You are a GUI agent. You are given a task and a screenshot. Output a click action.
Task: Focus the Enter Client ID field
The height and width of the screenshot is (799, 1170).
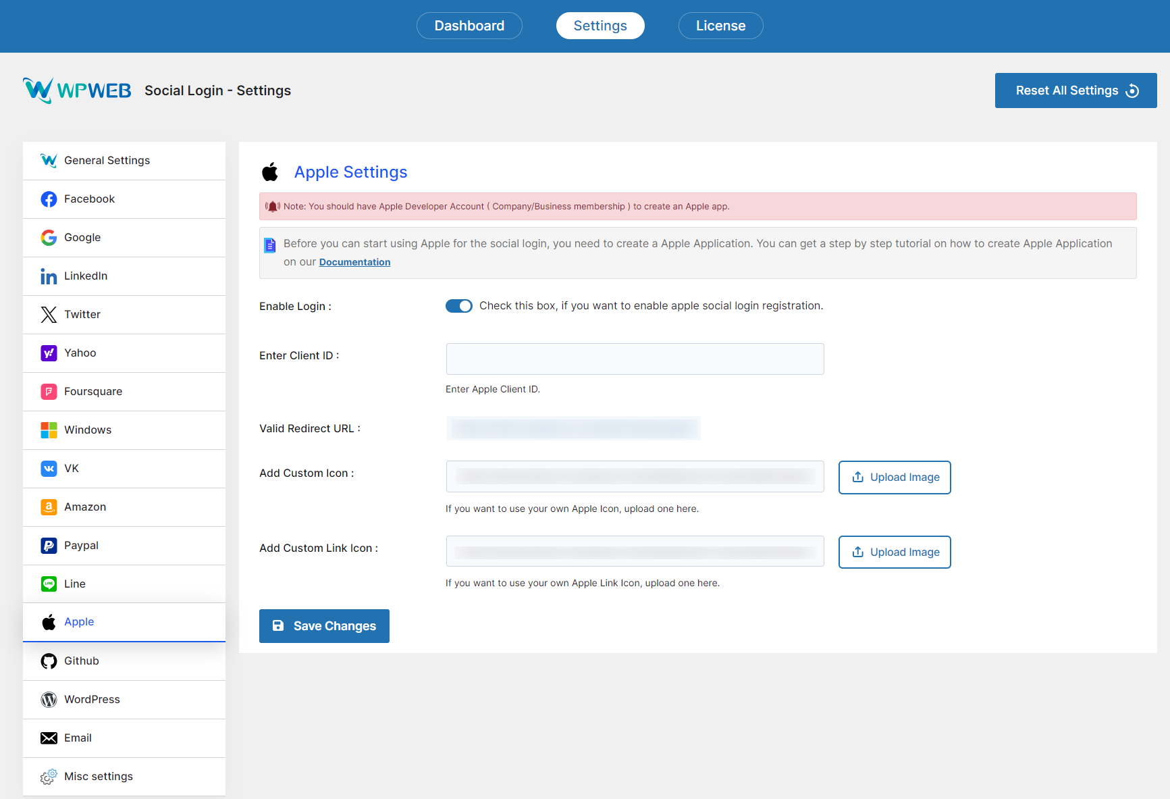[x=635, y=359]
